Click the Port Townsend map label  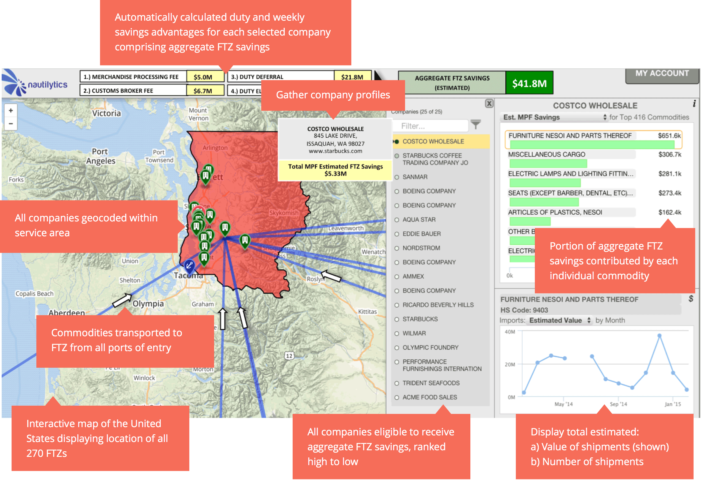click(x=159, y=156)
